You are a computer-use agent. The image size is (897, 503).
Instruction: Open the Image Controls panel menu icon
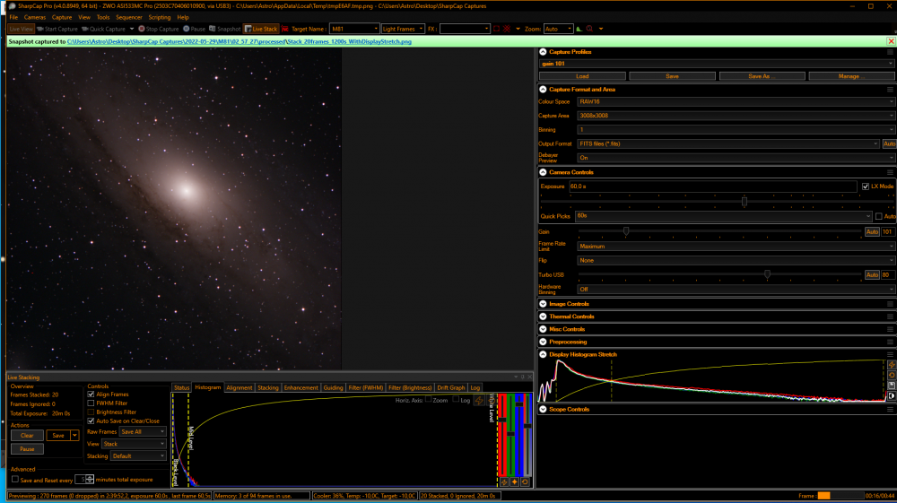point(890,304)
